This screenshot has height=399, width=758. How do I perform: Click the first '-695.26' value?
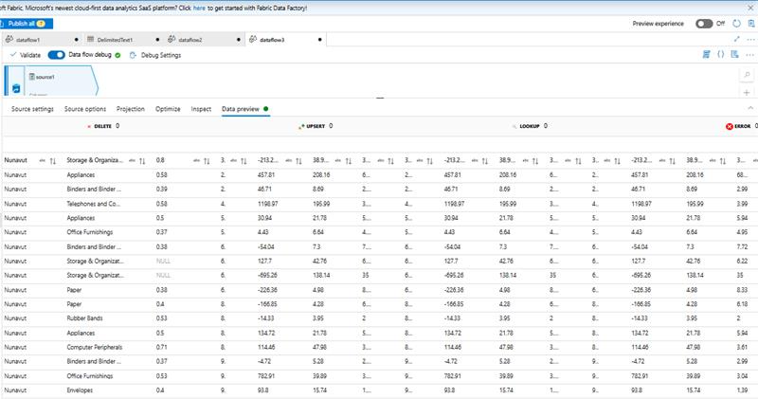click(267, 275)
